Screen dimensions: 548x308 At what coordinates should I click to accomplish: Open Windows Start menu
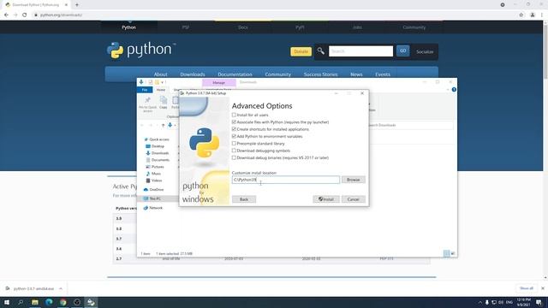[x=7, y=302]
